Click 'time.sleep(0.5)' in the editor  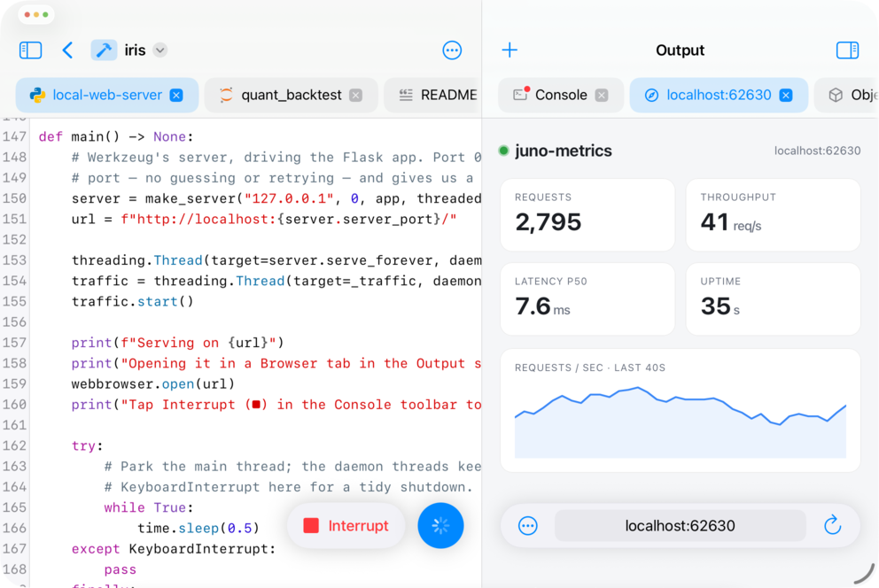coord(198,528)
